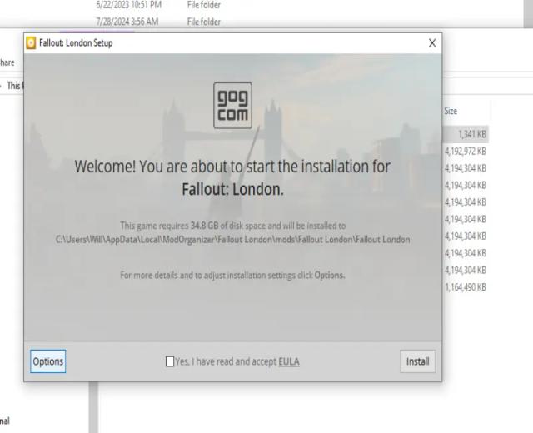
Task: Click 'This' breadcrumb in Explorer address bar
Action: (14, 86)
